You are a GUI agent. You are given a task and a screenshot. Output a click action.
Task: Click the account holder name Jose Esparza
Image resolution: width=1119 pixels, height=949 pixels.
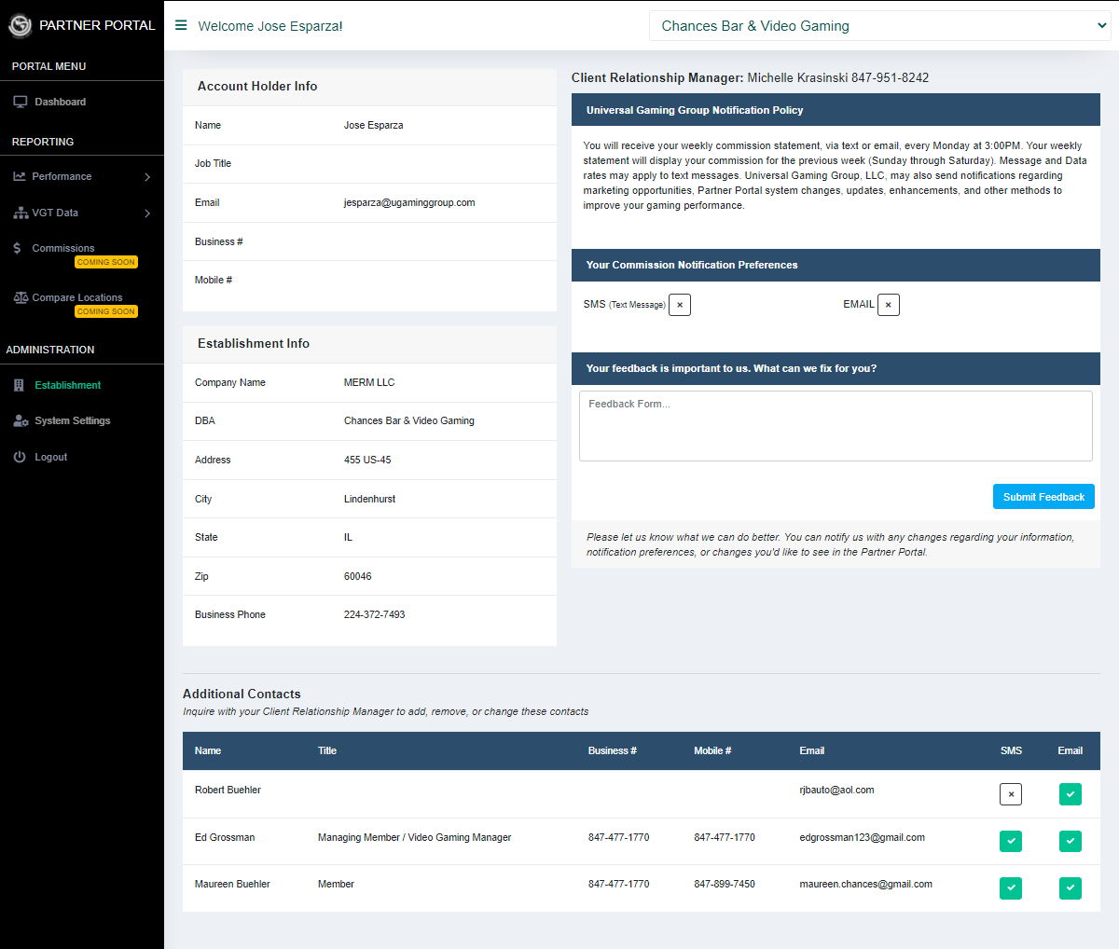[373, 125]
